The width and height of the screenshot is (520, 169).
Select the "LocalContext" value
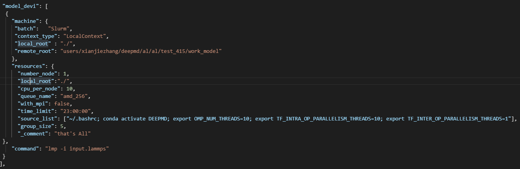click(84, 36)
